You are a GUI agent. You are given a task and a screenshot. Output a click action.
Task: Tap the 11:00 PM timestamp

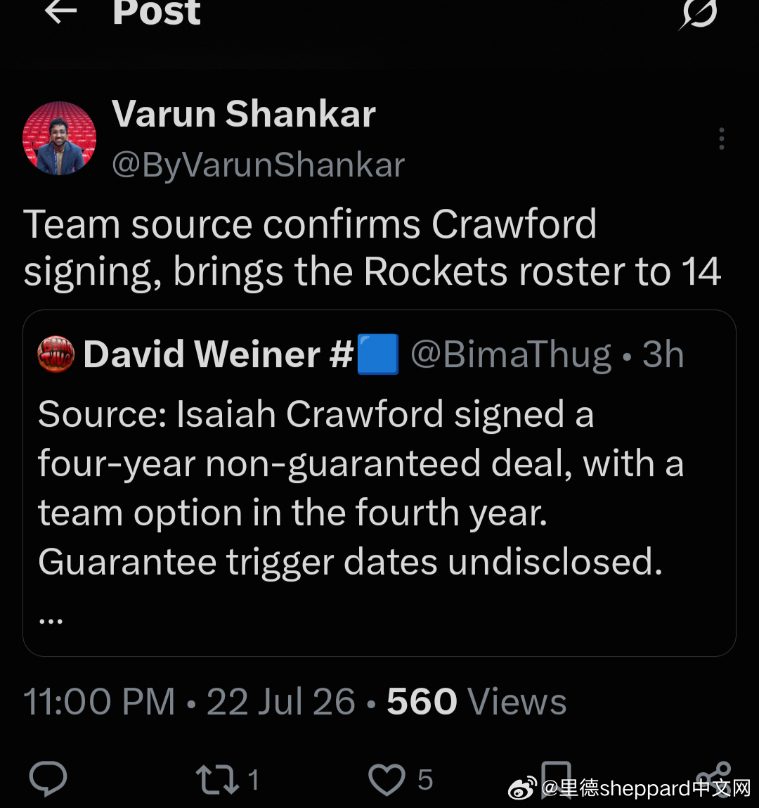click(99, 702)
